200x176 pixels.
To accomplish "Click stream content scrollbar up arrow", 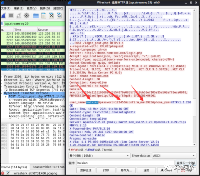I will [x=194, y=10].
